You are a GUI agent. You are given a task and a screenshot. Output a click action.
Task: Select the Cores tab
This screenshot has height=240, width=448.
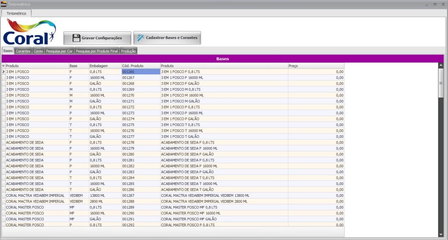[38, 51]
